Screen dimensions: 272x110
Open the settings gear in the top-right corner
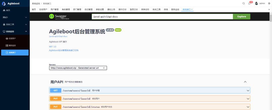click(269, 4)
